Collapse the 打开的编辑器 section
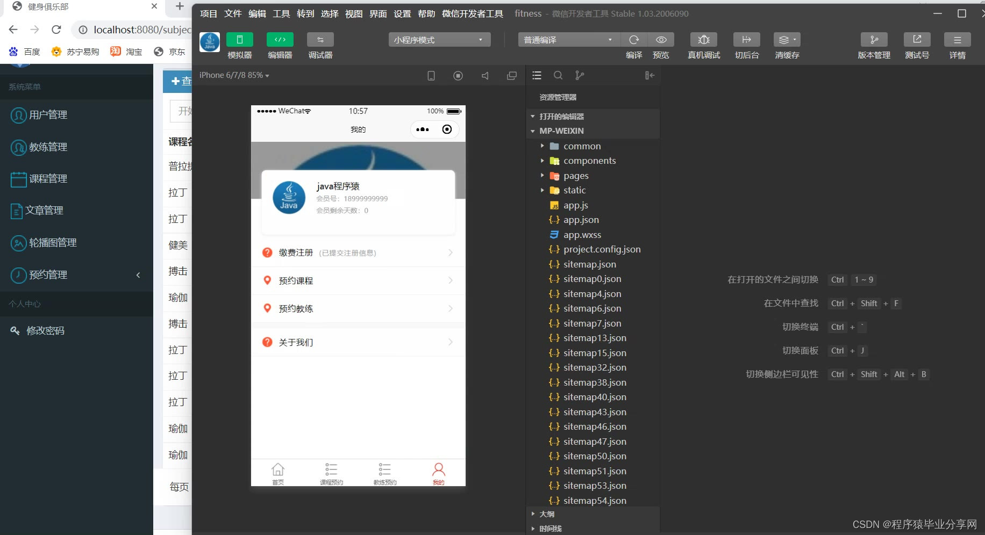The image size is (985, 535). coord(594,117)
